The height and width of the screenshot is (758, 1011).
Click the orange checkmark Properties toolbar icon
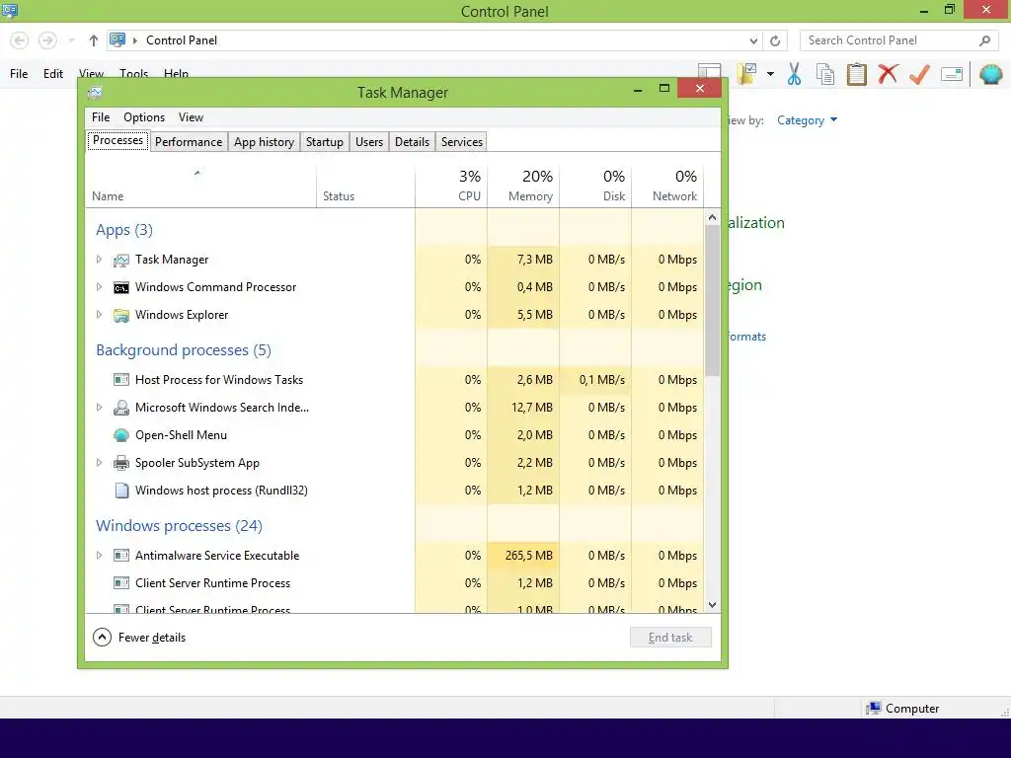pos(919,74)
